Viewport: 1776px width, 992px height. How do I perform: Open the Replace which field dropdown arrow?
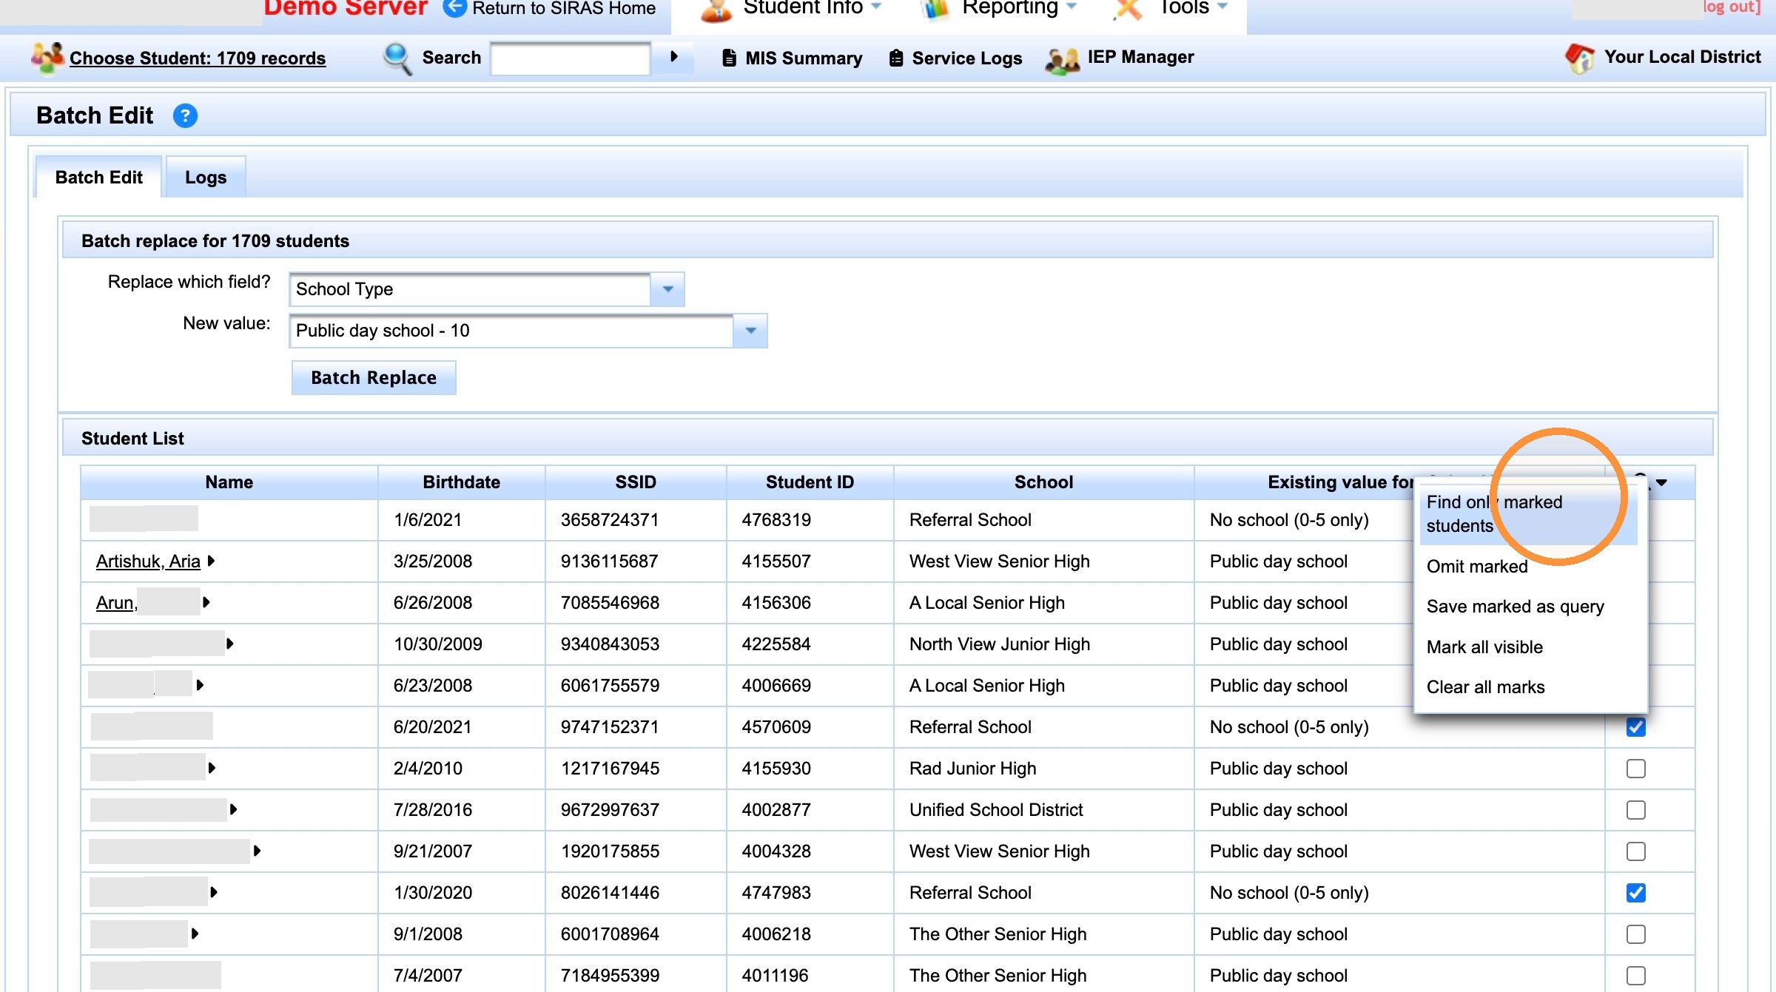pyautogui.click(x=667, y=289)
